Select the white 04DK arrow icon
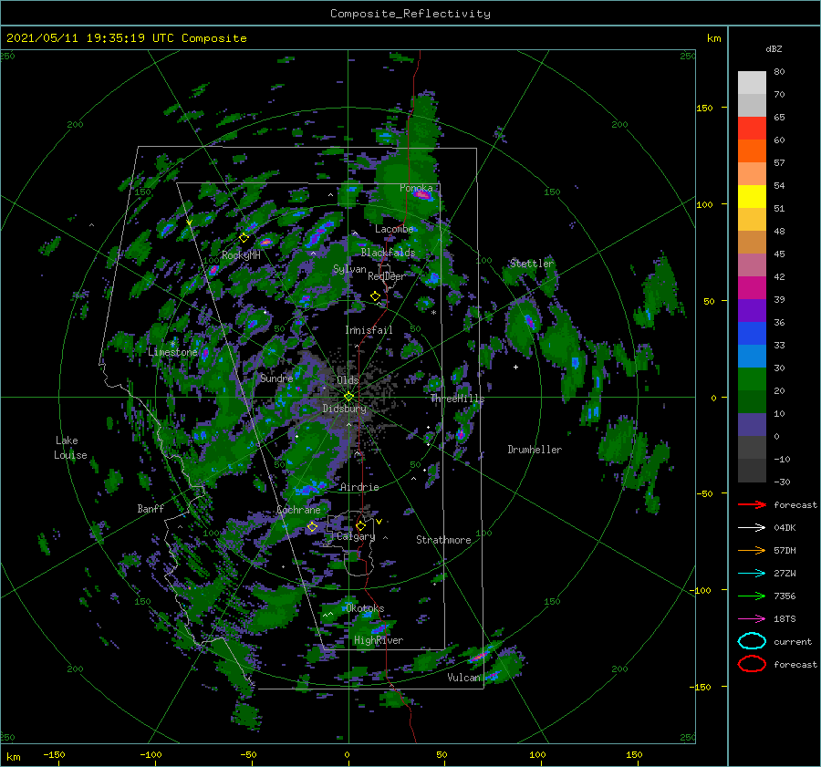This screenshot has width=821, height=767. point(752,528)
